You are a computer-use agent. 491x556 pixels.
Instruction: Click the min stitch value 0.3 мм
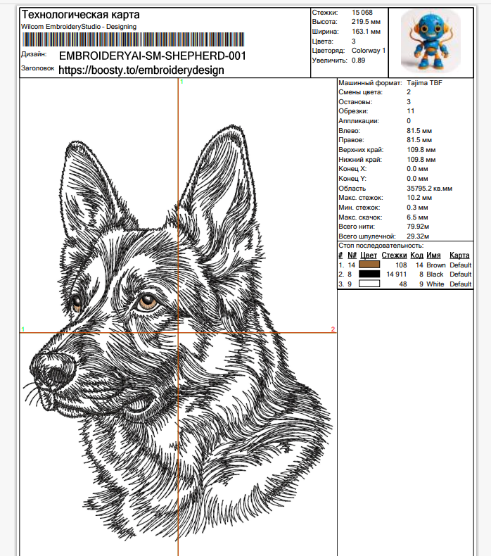click(417, 208)
